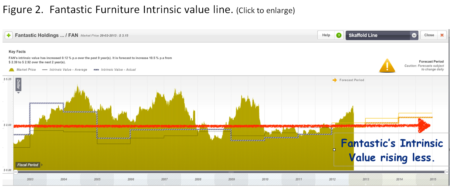Click the red X close icon
Screen dimensions: 451x188
442,35
